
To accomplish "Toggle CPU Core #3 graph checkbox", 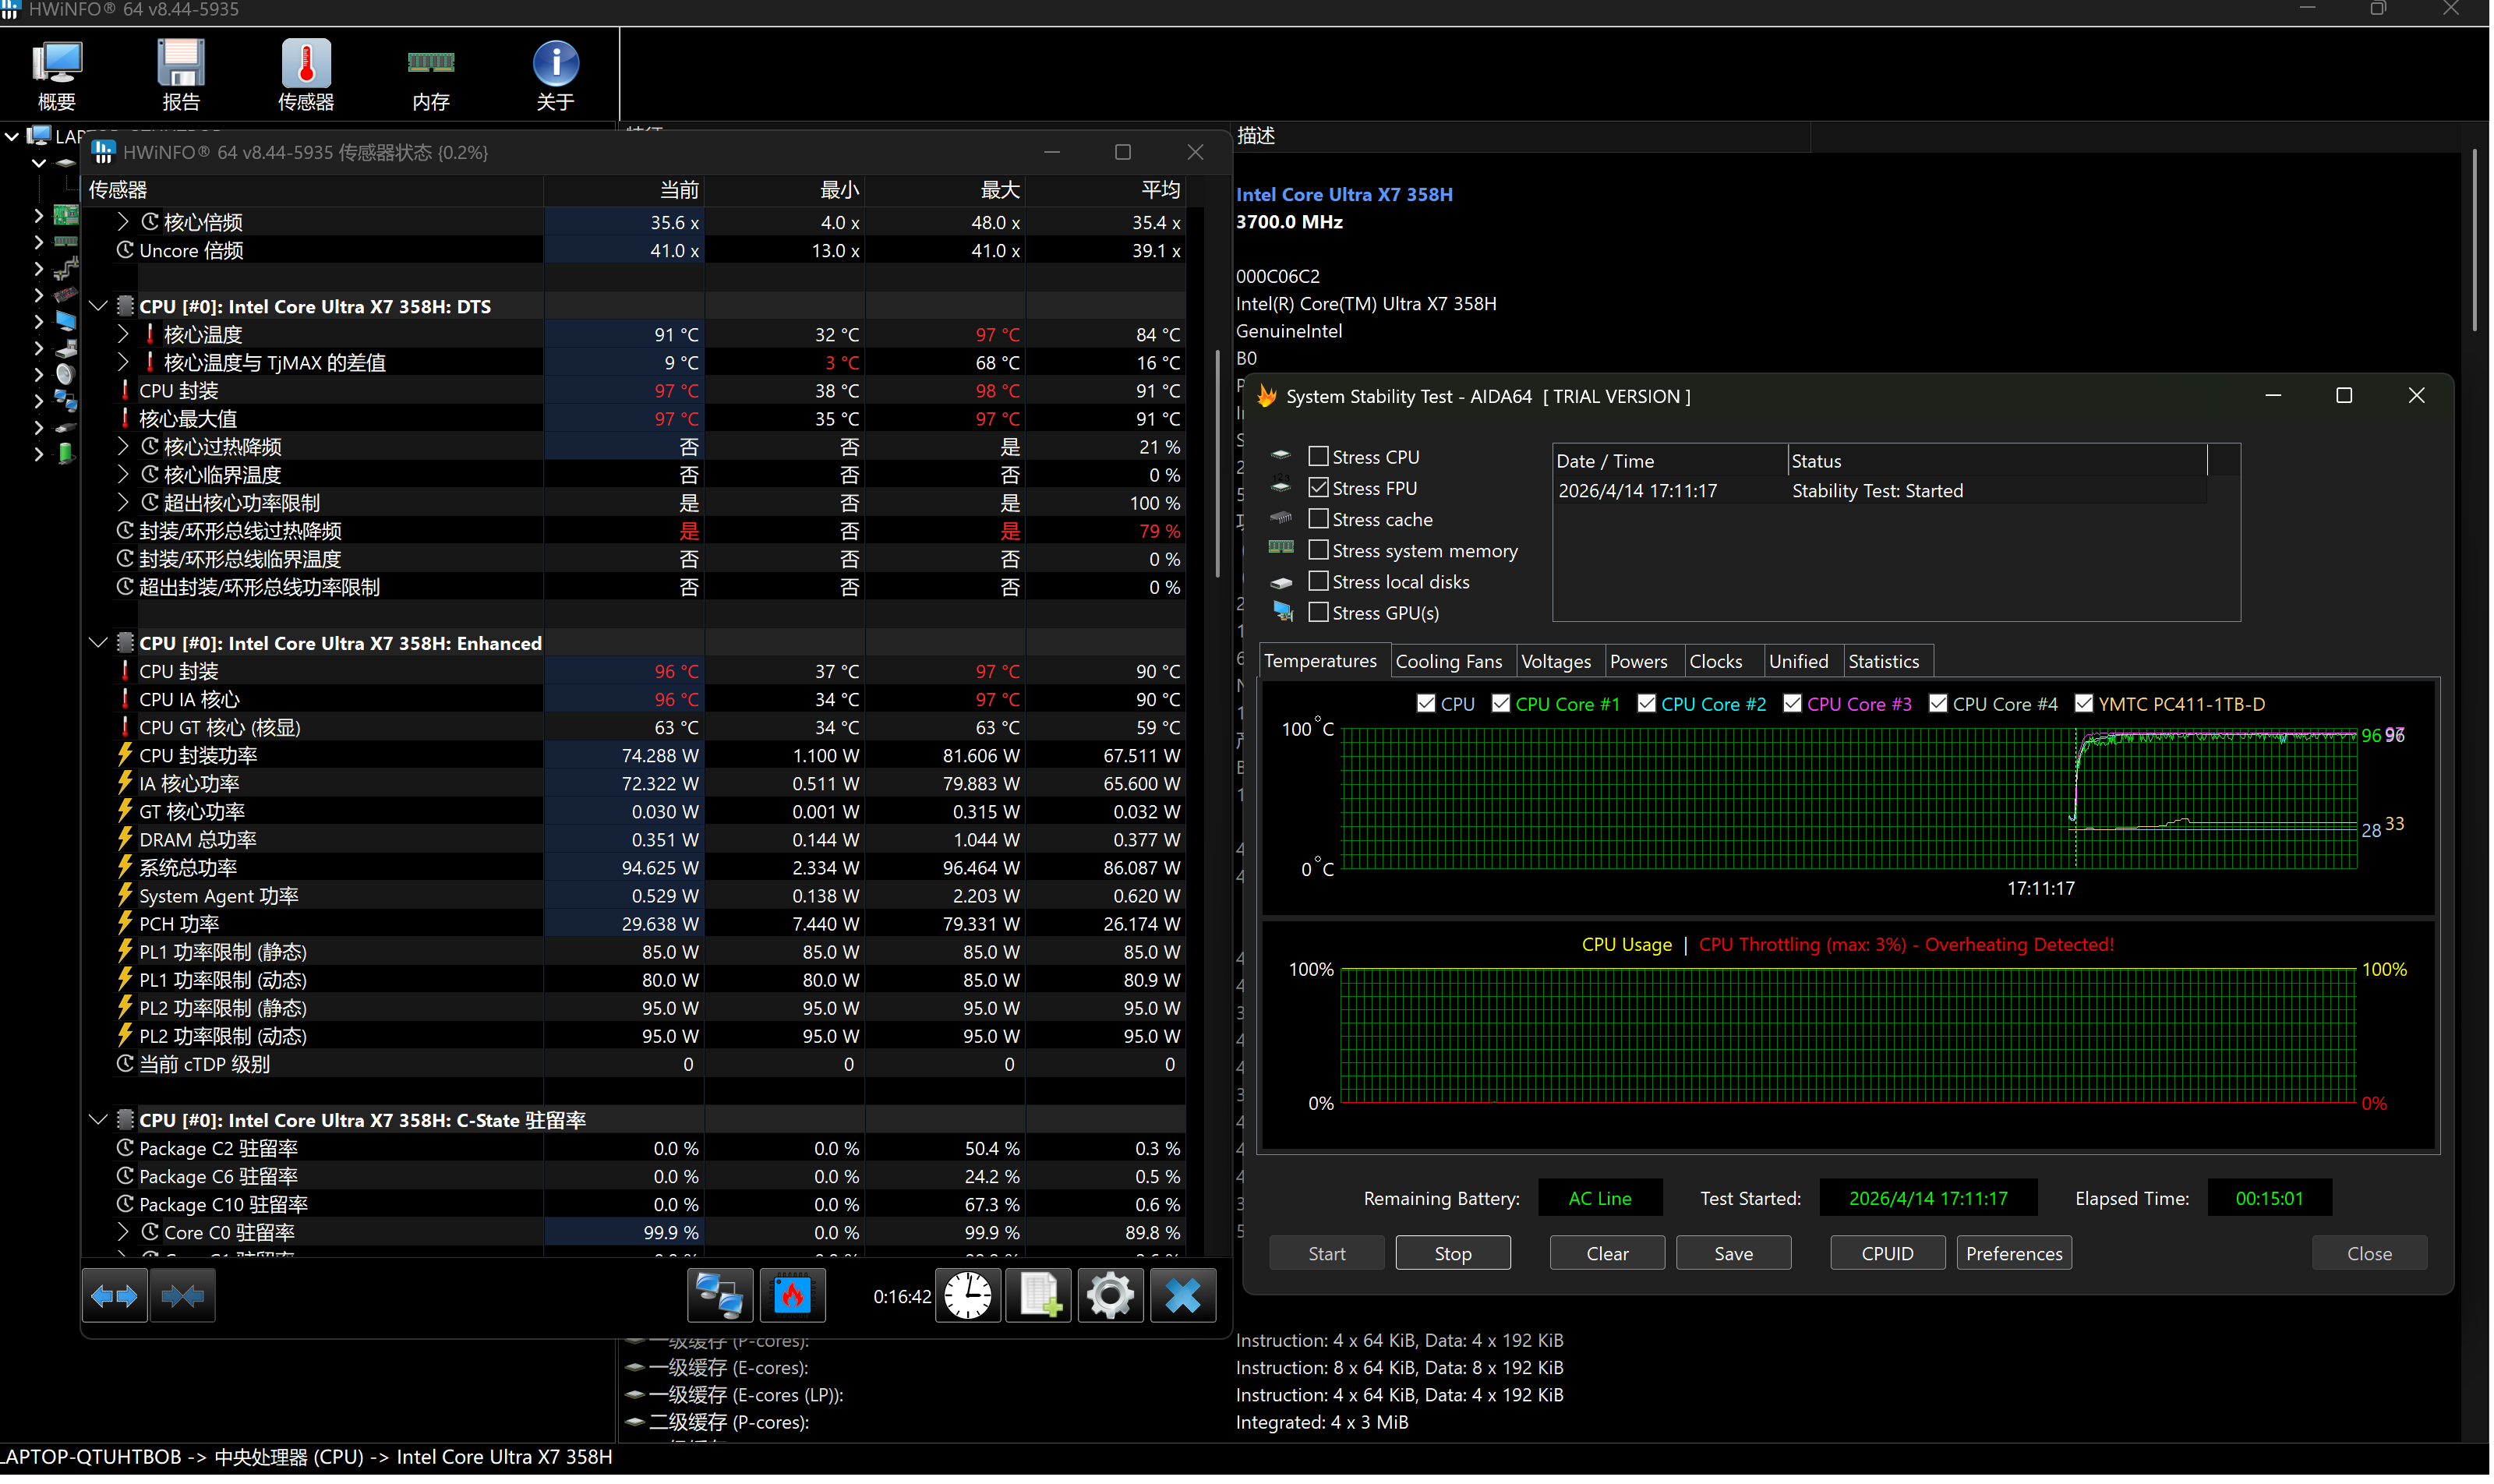I will 1792,704.
